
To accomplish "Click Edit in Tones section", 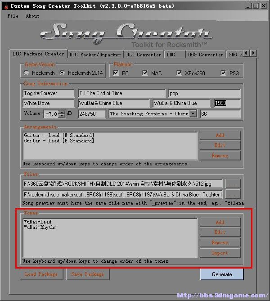I will (220, 232).
